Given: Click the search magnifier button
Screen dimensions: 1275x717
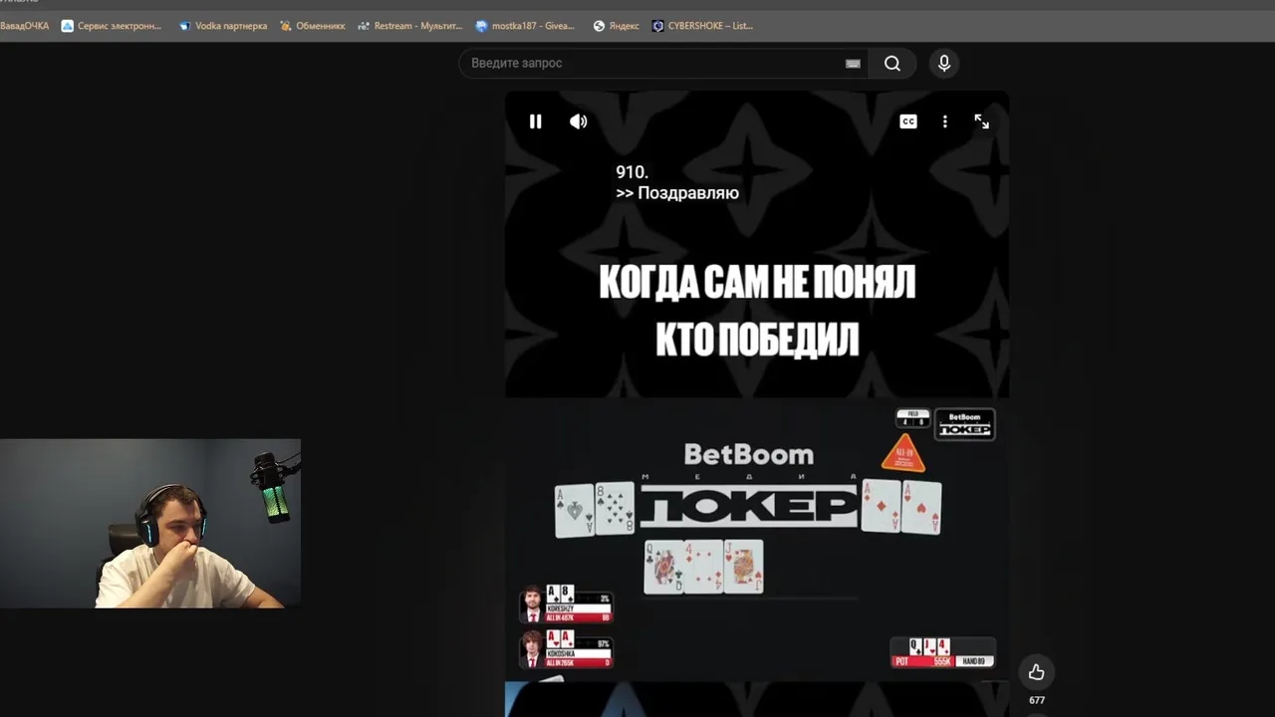Looking at the screenshot, I should [892, 64].
